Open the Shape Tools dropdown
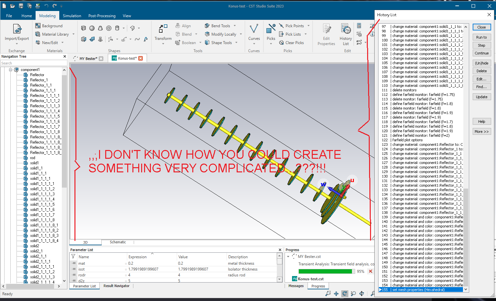Screen dimensions: 496x301 pos(236,42)
